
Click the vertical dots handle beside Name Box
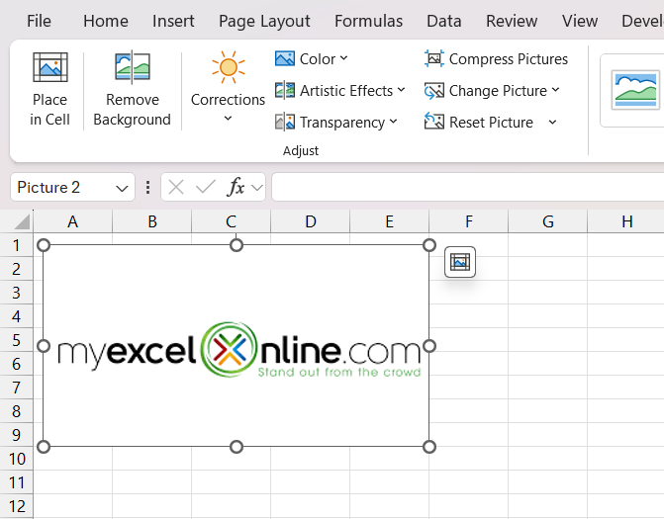tap(147, 187)
